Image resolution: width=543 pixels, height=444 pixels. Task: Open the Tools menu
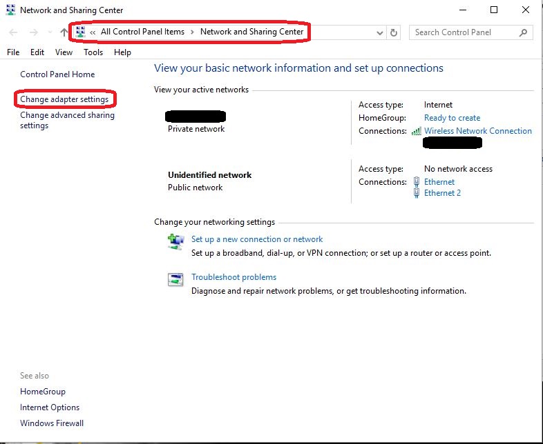click(93, 52)
